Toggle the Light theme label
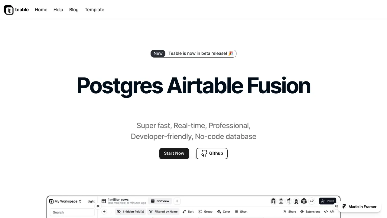 tap(91, 201)
